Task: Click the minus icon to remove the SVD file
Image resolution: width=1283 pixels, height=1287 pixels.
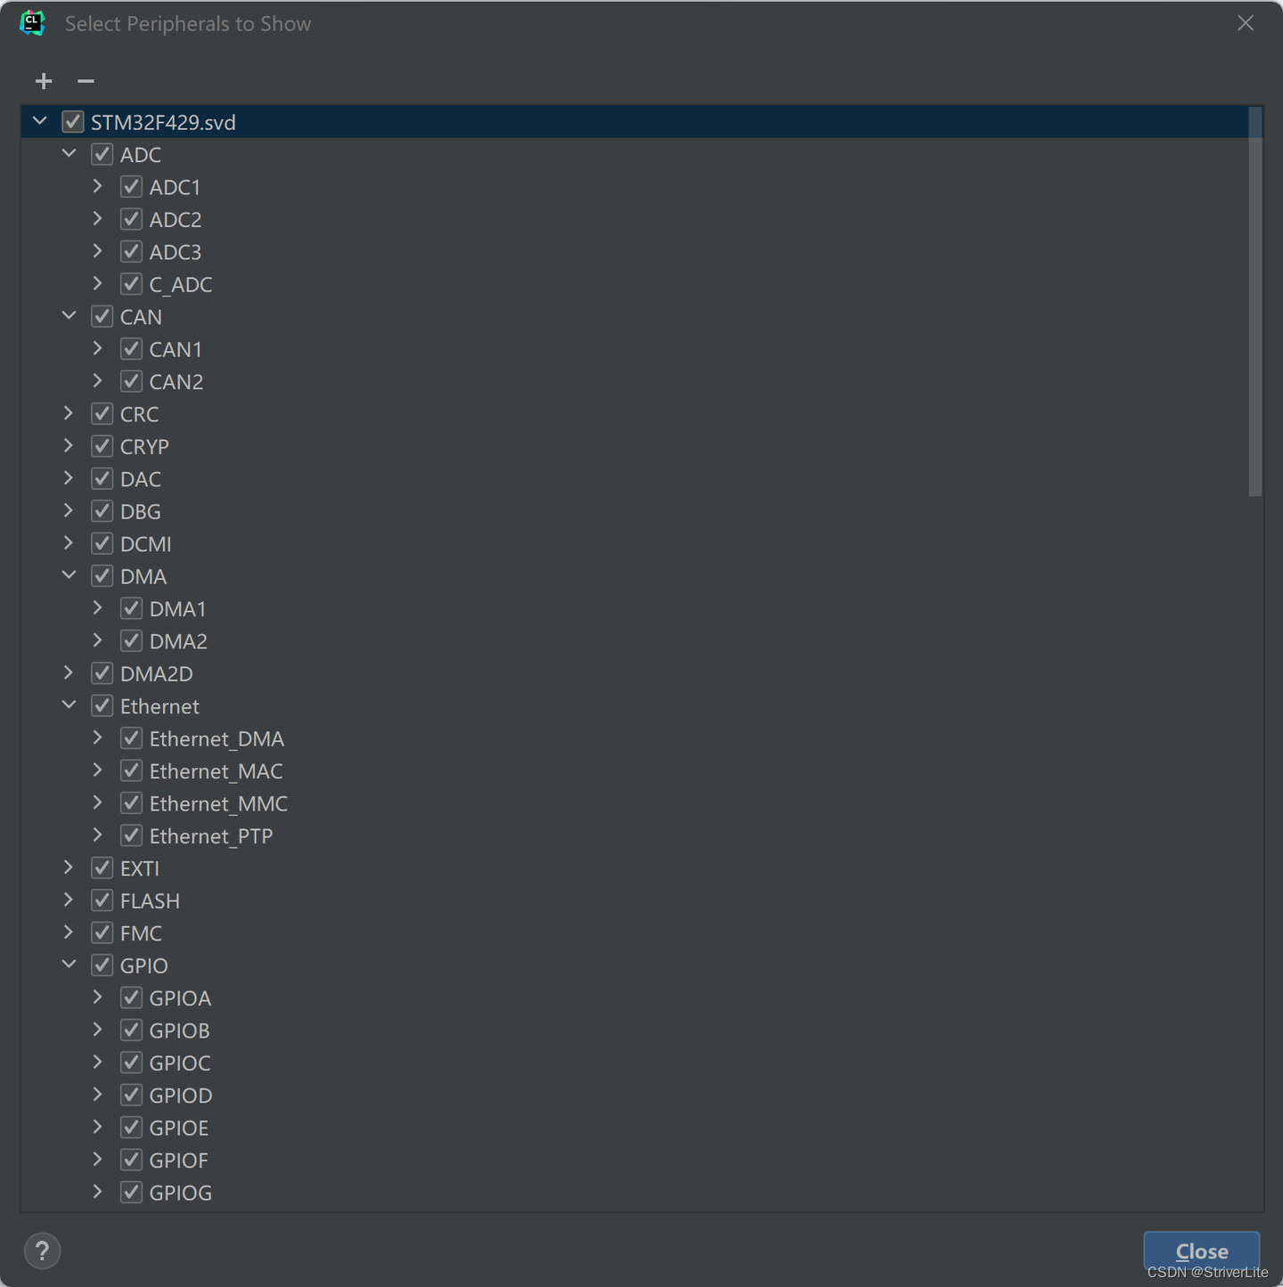Action: pyautogui.click(x=86, y=81)
